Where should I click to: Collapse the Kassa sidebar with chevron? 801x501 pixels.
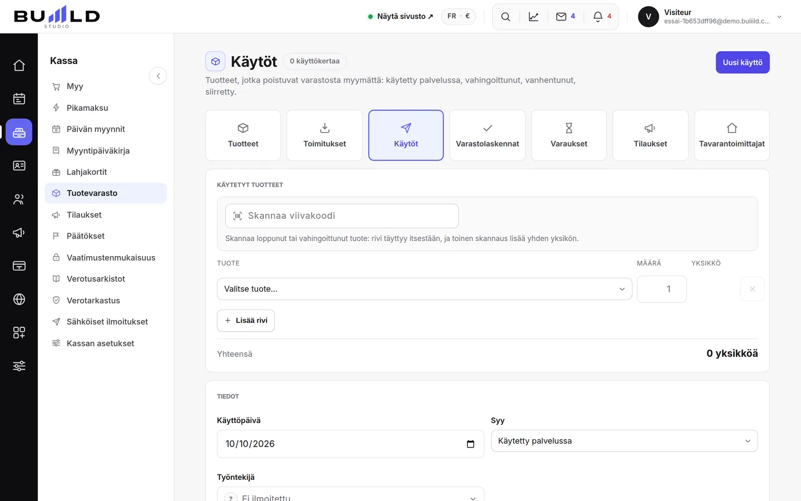tap(158, 76)
